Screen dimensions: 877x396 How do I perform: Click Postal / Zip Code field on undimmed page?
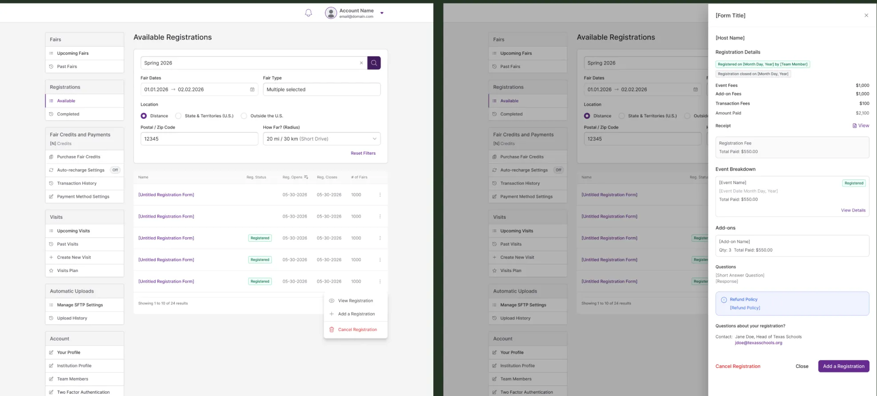click(x=199, y=139)
